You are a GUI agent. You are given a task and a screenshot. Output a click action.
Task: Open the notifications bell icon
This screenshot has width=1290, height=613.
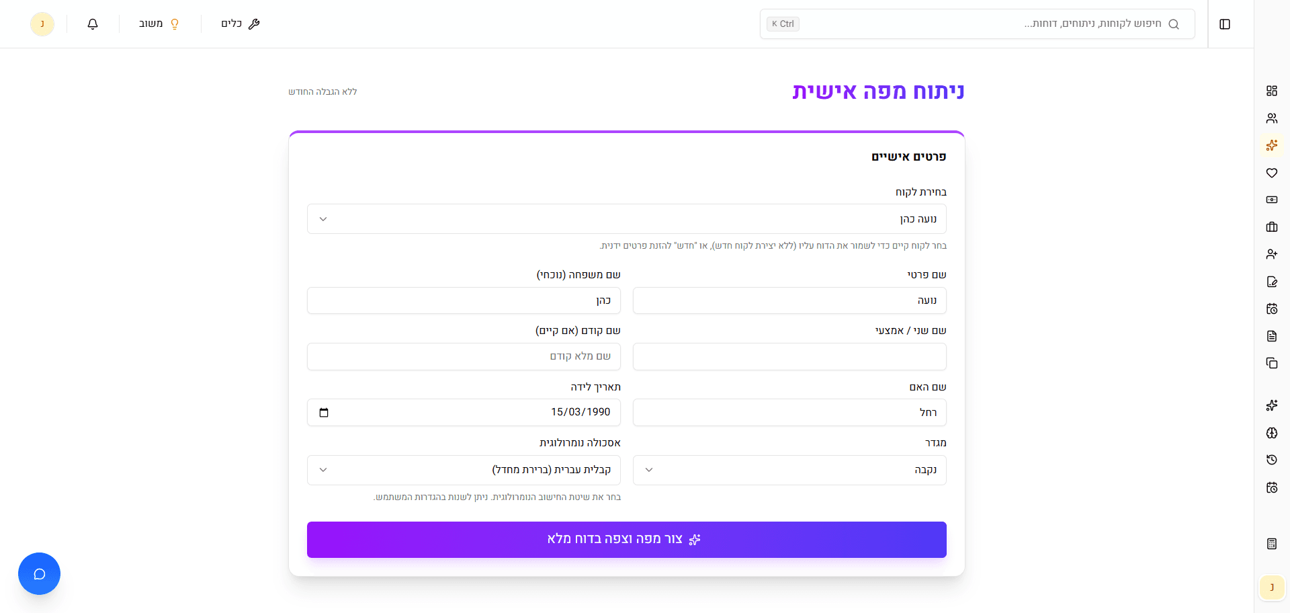click(x=92, y=24)
